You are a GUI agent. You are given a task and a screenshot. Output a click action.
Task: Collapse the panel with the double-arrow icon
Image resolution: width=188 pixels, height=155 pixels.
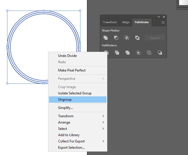coord(159,17)
